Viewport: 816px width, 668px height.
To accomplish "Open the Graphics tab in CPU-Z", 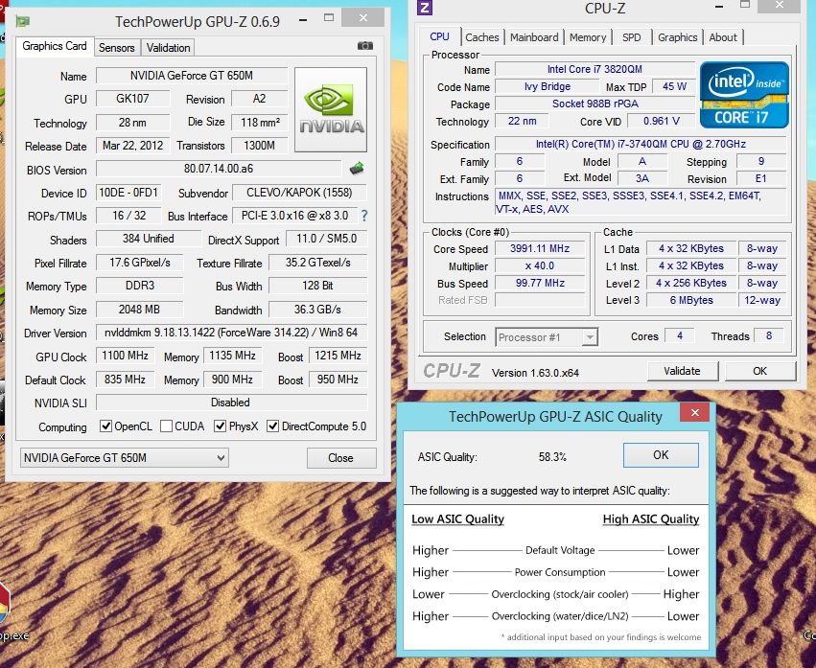I will click(x=677, y=37).
